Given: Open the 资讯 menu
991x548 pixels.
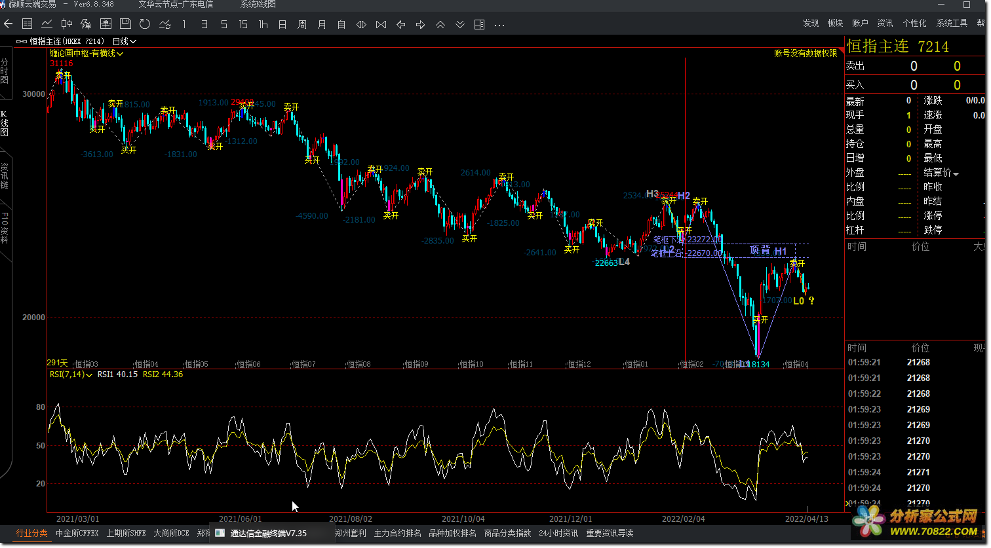Looking at the screenshot, I should click(x=885, y=24).
